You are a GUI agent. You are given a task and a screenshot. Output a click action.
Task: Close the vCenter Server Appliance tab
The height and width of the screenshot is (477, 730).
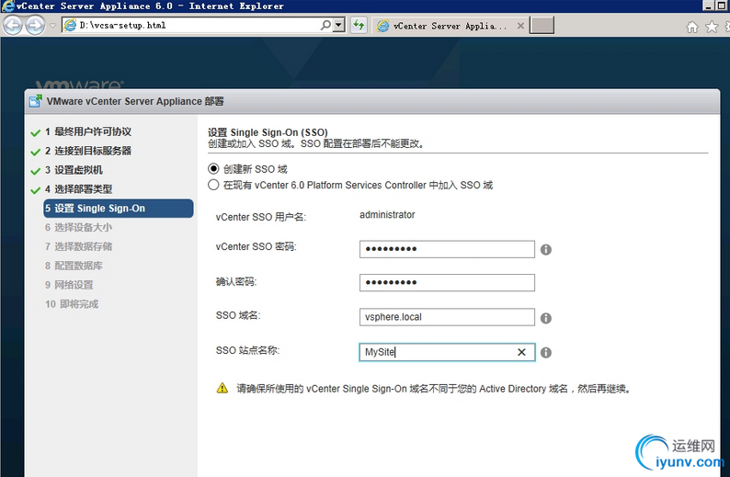click(x=520, y=26)
